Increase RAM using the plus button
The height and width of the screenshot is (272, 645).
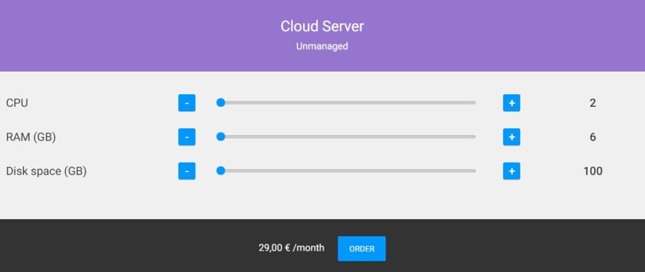click(x=511, y=137)
